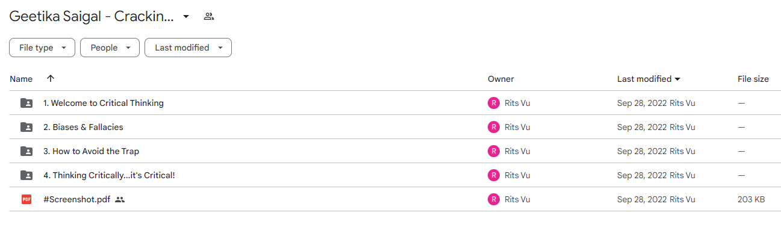This screenshot has width=781, height=227.
Task: Expand the folder title dropdown arrow
Action: point(186,17)
